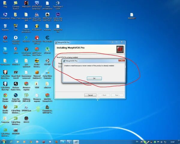Screen dimensions: 180x144
Task: Close the MorphVOX Pro error message box
Action: [122, 60]
